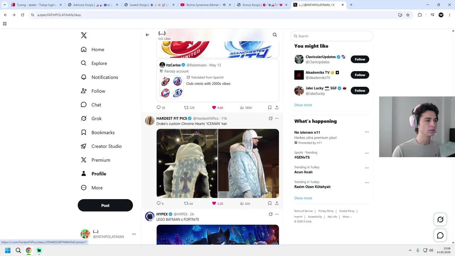Repost the Drake hat post with 64 reposts
455x256 pixels.
[186, 203]
